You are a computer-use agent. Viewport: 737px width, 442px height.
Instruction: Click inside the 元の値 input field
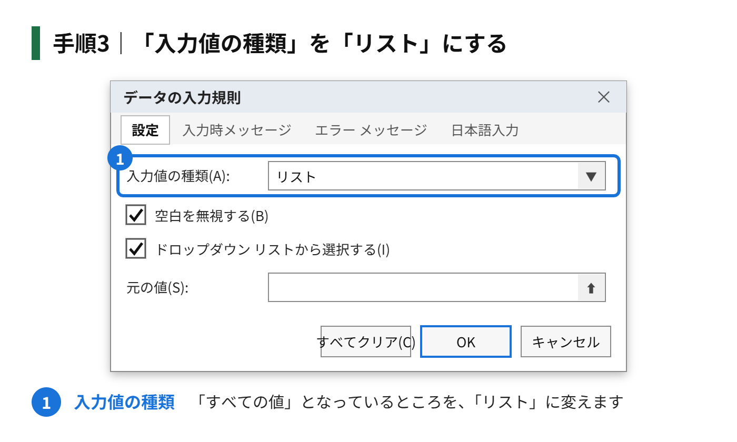423,287
